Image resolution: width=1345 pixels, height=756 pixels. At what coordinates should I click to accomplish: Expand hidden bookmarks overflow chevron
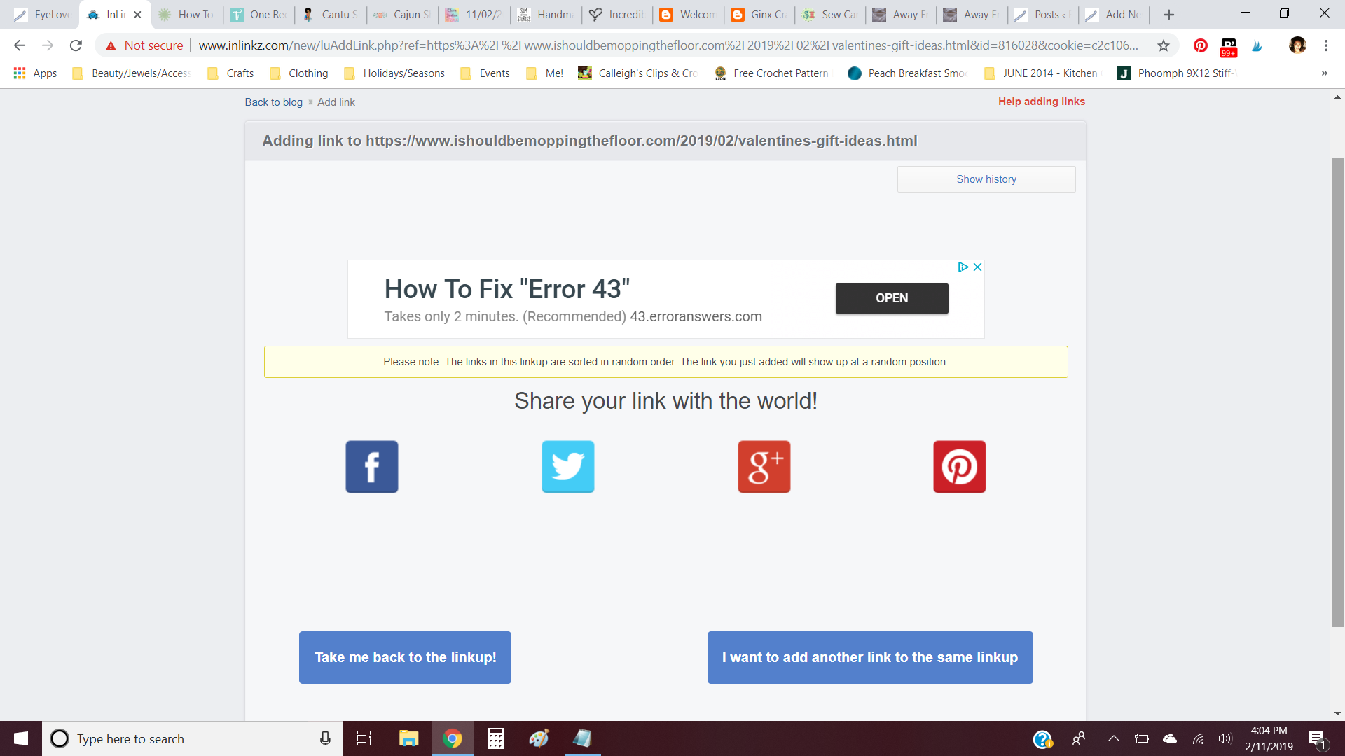(x=1324, y=73)
